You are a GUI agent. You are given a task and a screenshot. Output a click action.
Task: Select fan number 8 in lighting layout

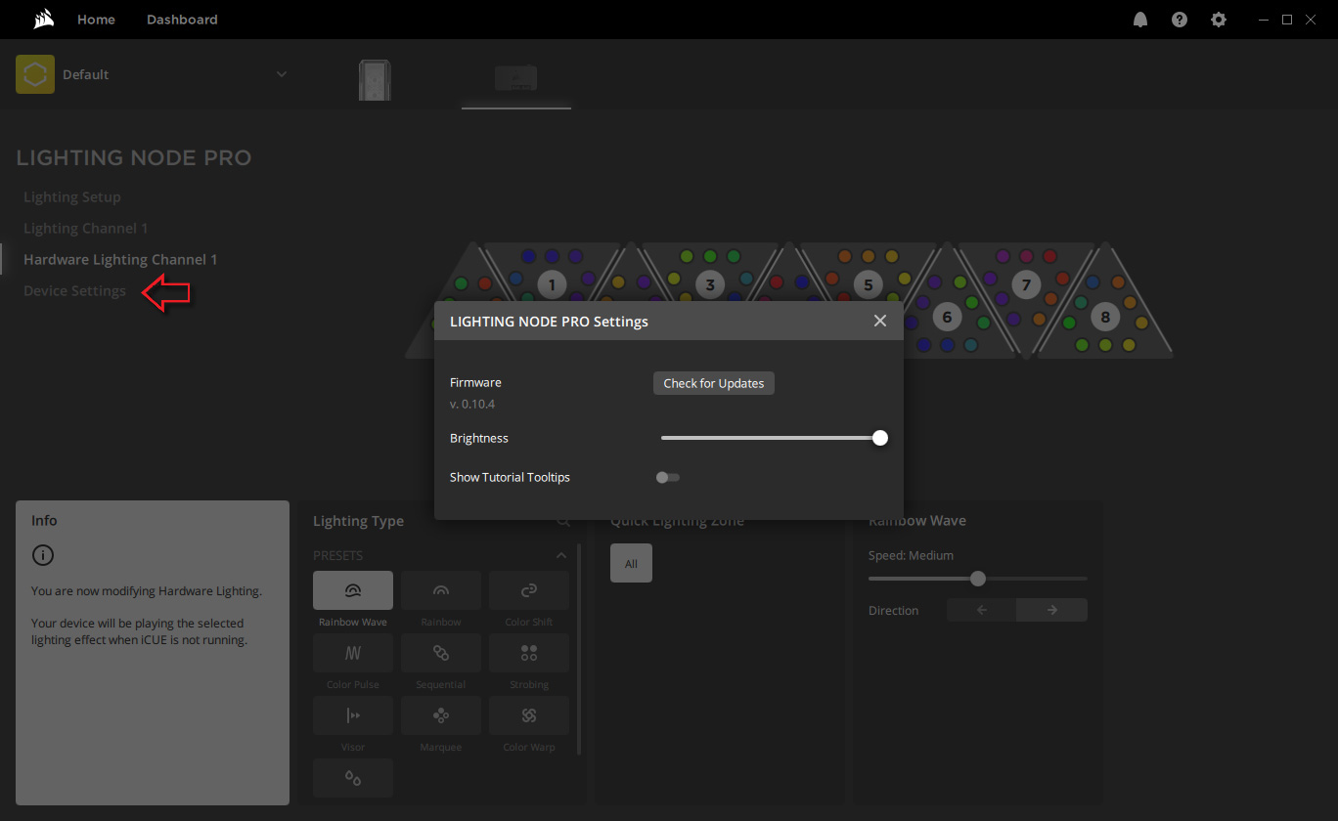(x=1105, y=317)
